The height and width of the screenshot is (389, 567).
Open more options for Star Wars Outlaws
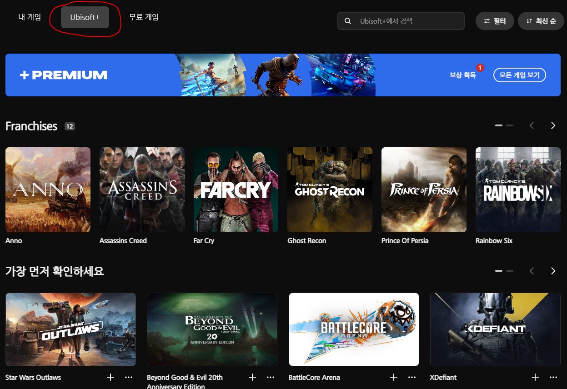click(x=129, y=377)
